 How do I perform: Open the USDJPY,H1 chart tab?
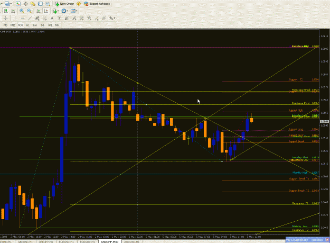click(46, 241)
